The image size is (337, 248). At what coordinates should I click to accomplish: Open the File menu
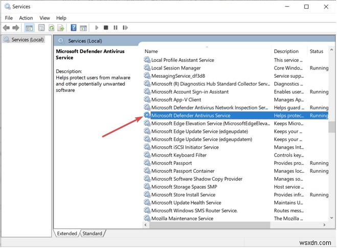[x=9, y=18]
